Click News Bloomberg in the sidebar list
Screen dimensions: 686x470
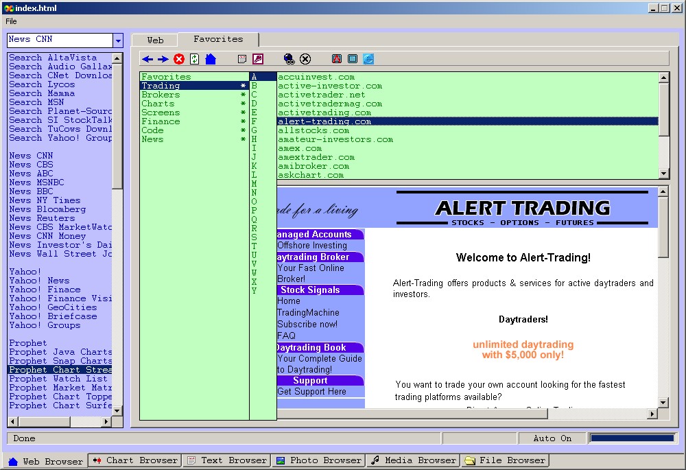point(47,209)
